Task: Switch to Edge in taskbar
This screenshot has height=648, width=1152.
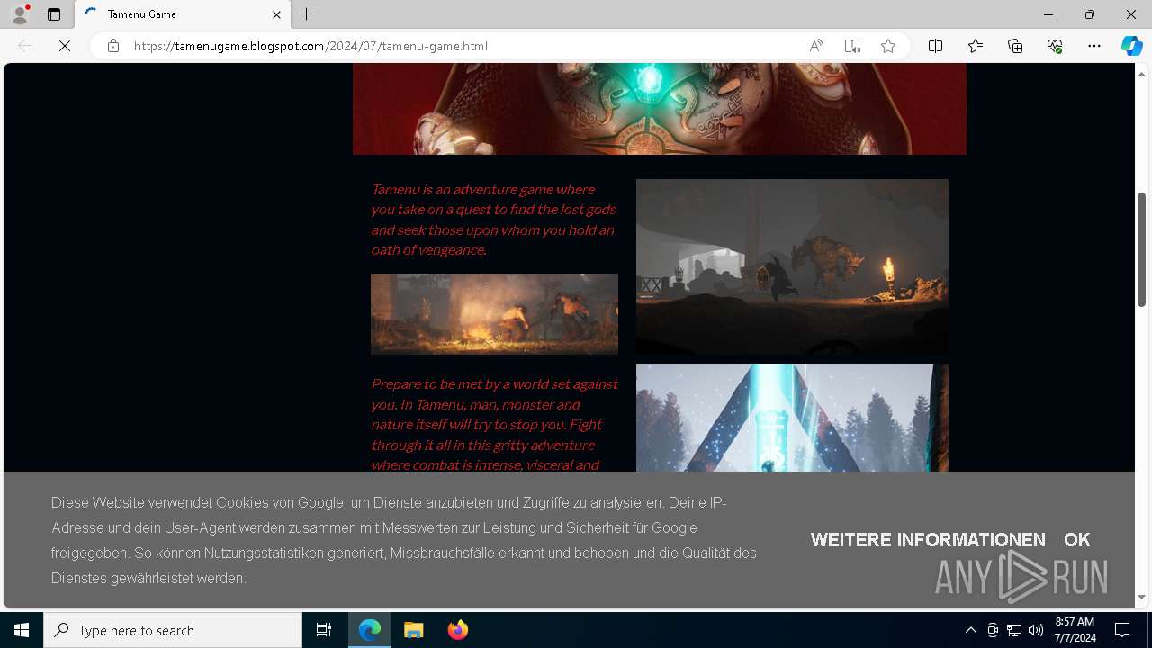Action: 371,630
